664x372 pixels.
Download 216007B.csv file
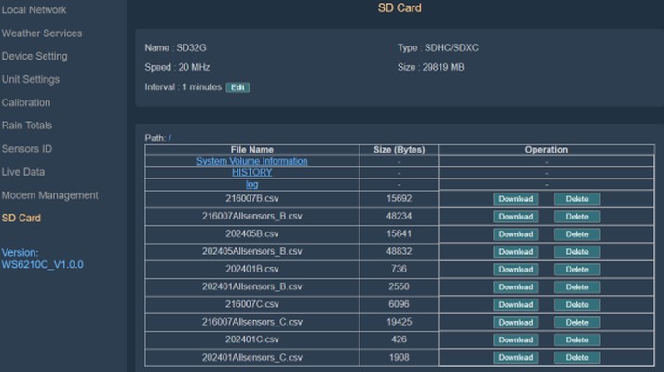515,199
